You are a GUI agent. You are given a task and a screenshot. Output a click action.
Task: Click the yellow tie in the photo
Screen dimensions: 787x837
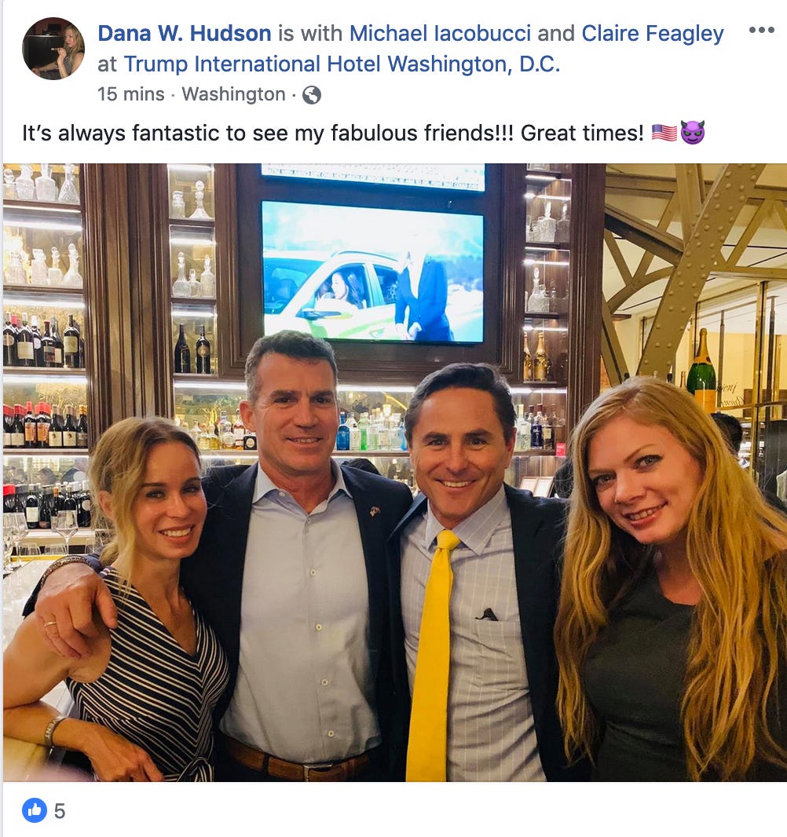(430, 654)
